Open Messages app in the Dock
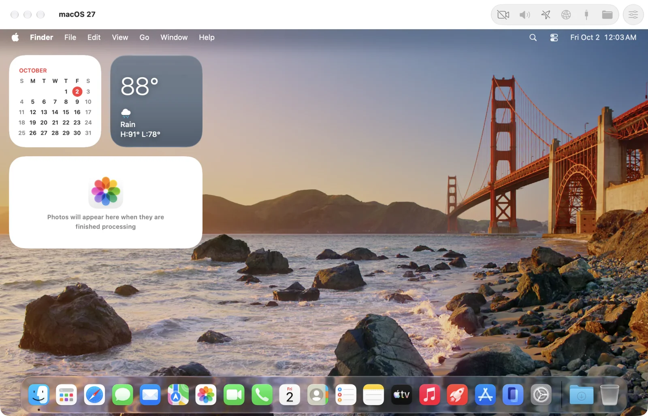The height and width of the screenshot is (416, 648). click(x=122, y=395)
